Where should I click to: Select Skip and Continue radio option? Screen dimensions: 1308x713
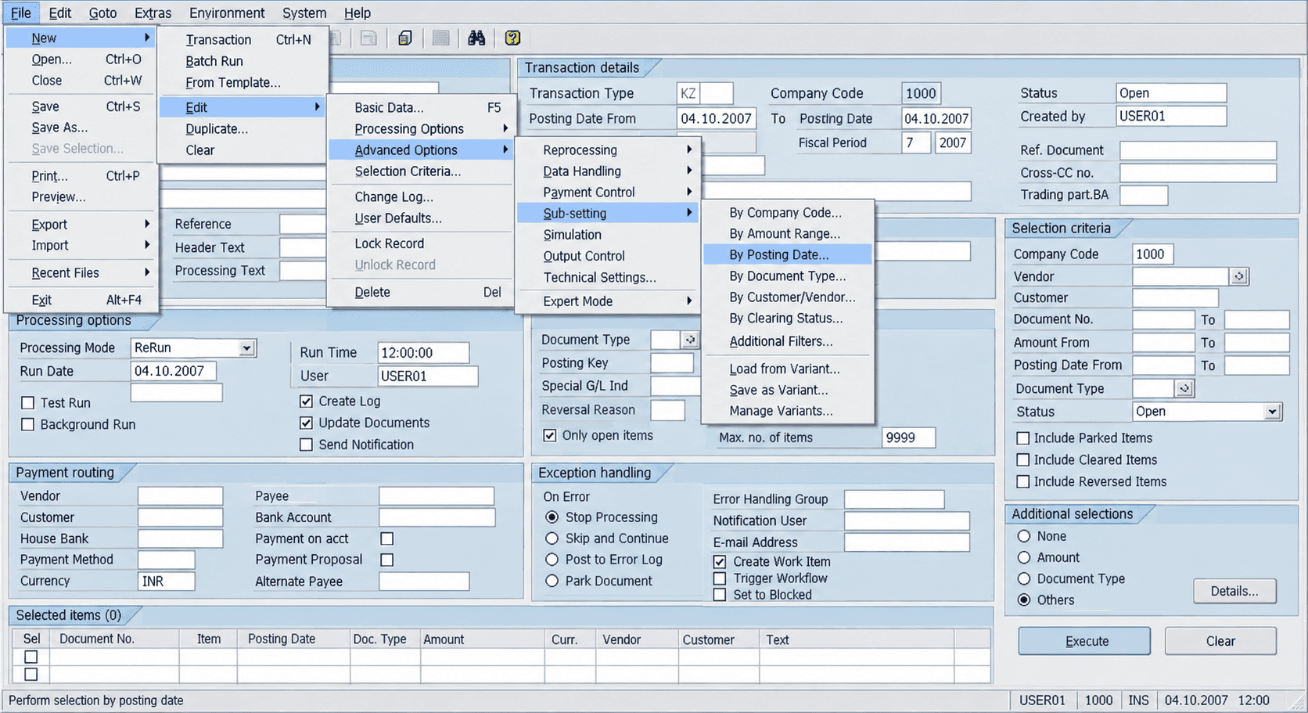pyautogui.click(x=552, y=538)
